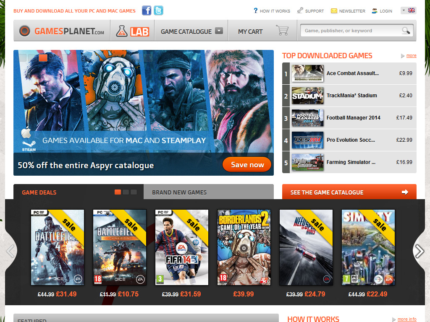Click the search magnifier icon
430x322 pixels.
click(x=406, y=31)
